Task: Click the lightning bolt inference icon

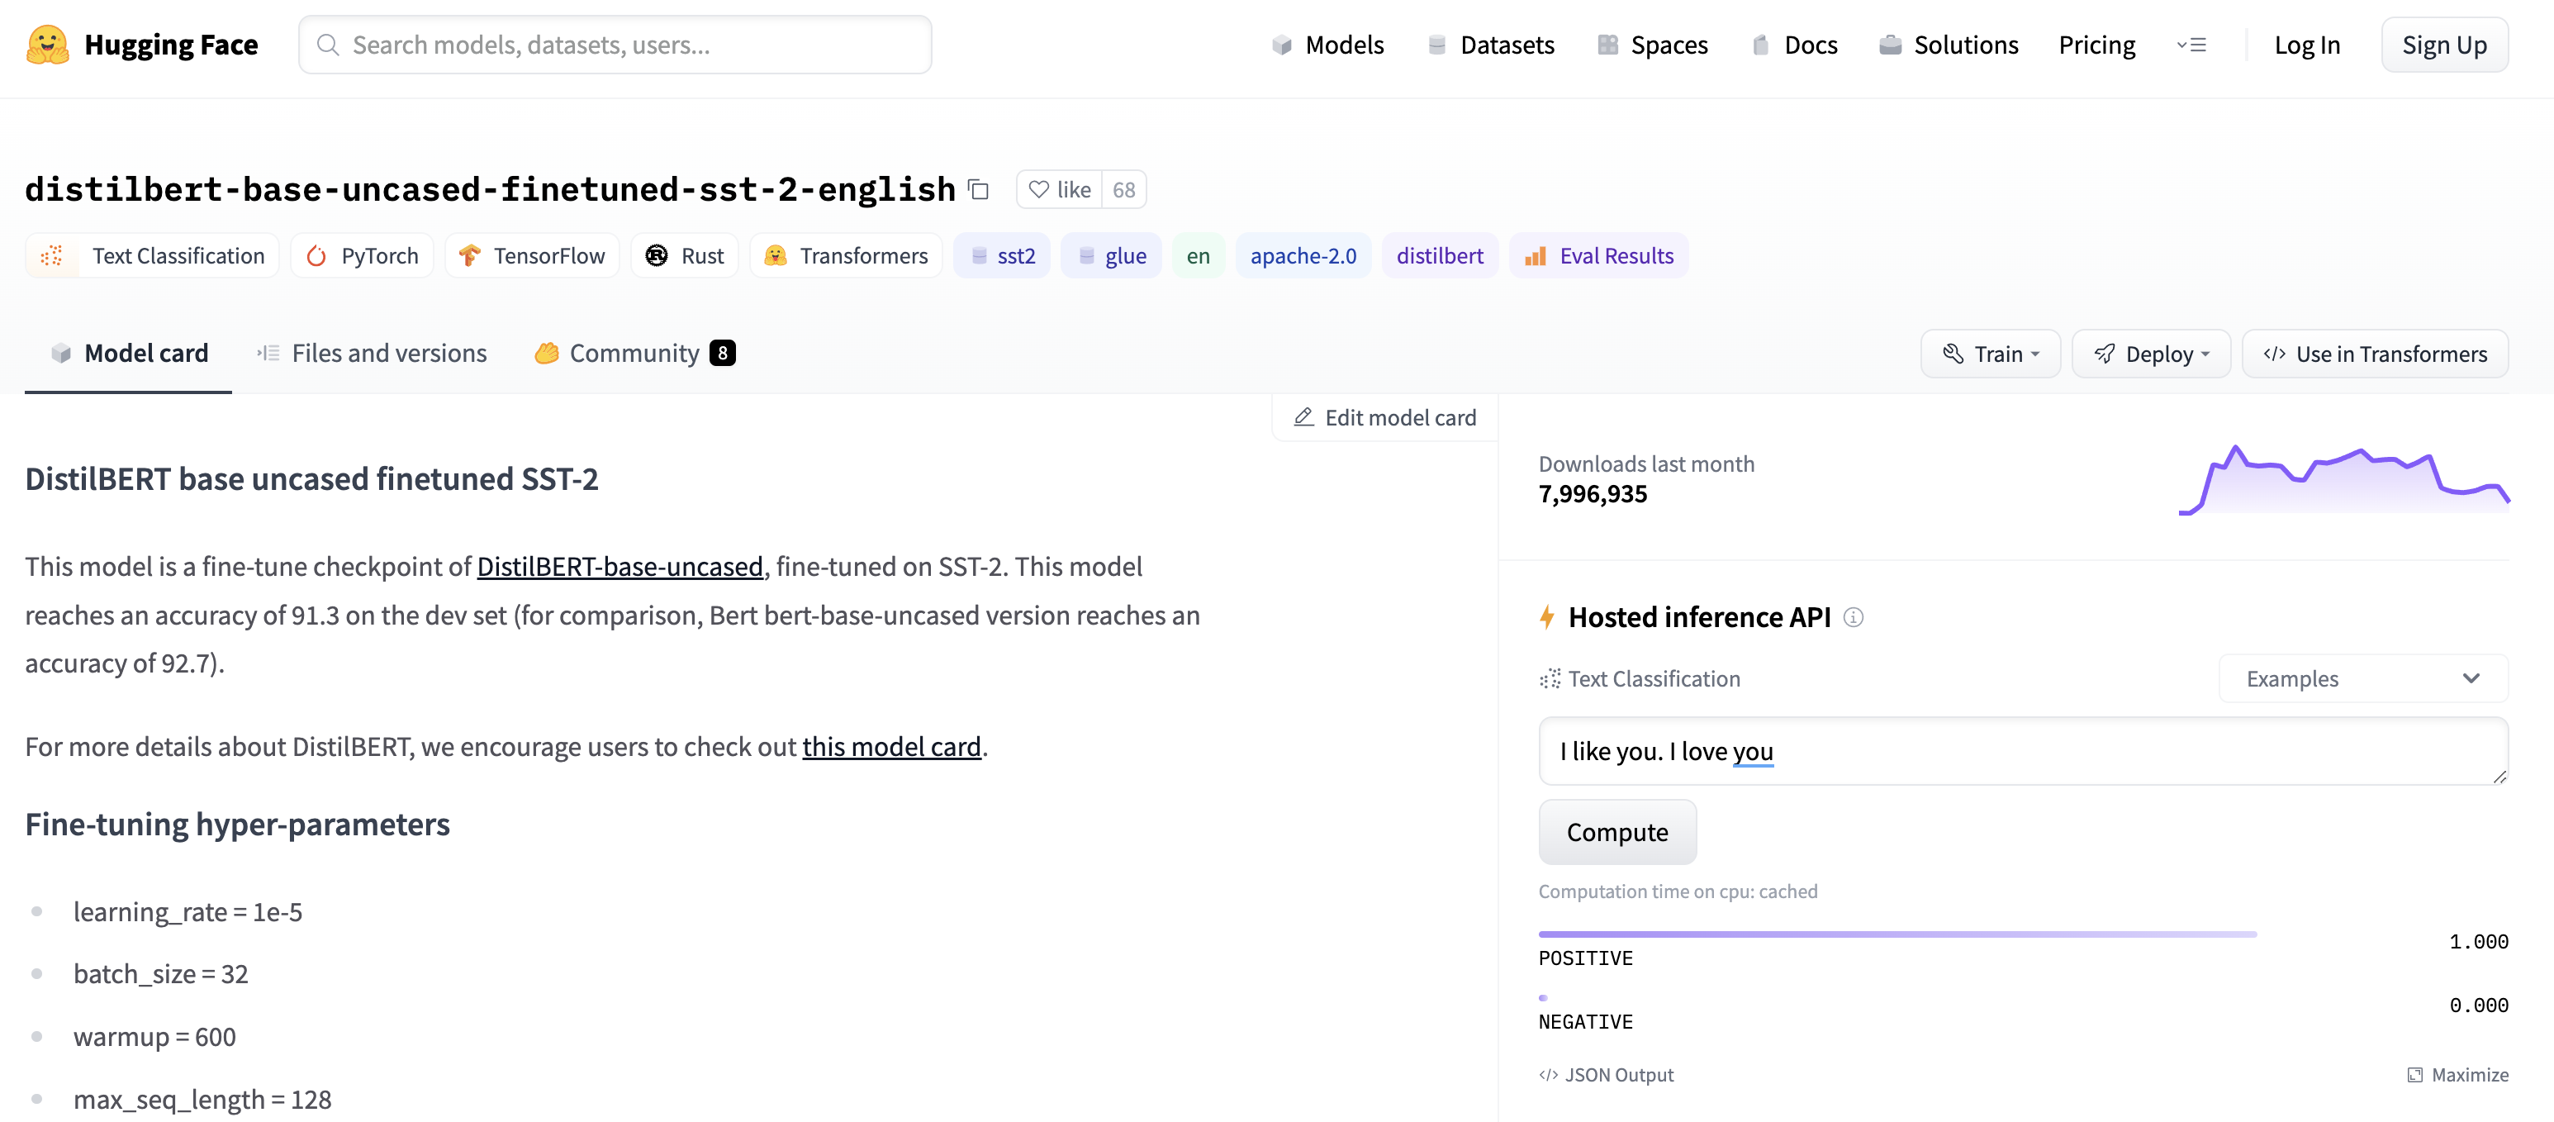Action: [x=1546, y=617]
